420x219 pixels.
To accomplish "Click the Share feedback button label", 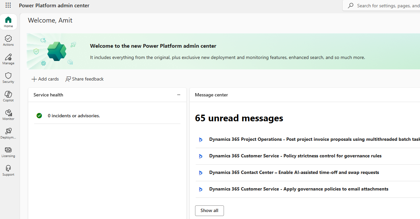I will (x=88, y=79).
